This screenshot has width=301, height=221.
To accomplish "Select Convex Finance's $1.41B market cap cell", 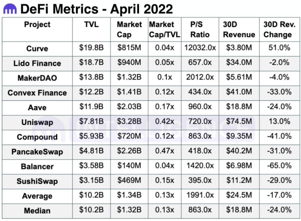I will click(129, 92).
